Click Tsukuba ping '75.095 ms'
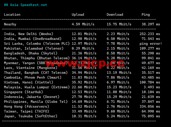Screen dimensions: 171x127 click(x=151, y=116)
